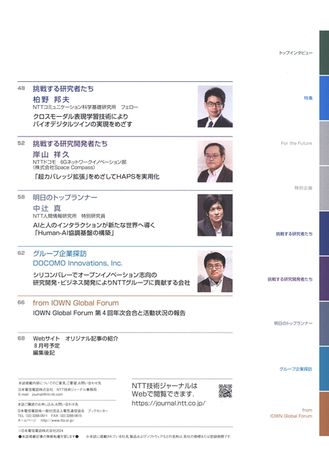Click the ©日本電信電話株式会社2024 copyright line
This screenshot has height=454, width=329.
tap(40, 431)
